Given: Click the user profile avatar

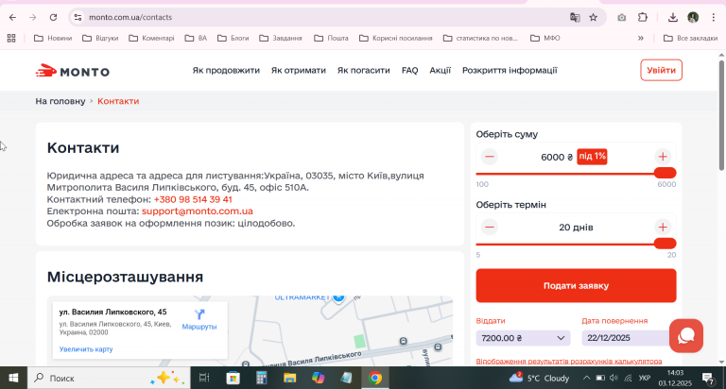Looking at the screenshot, I should coord(693,17).
